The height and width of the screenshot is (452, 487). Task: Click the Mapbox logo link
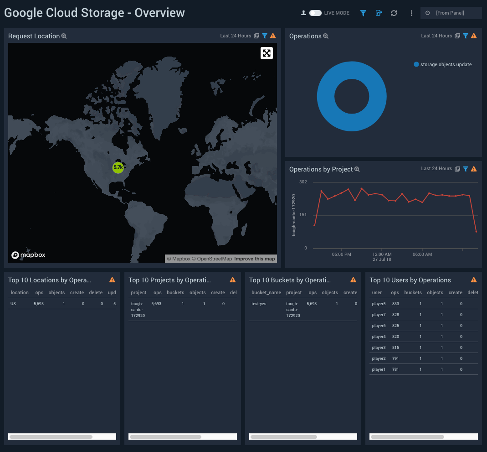28,255
